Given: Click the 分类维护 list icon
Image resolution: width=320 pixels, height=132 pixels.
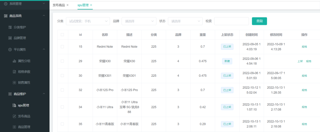Looking at the screenshot, I should (10, 27).
